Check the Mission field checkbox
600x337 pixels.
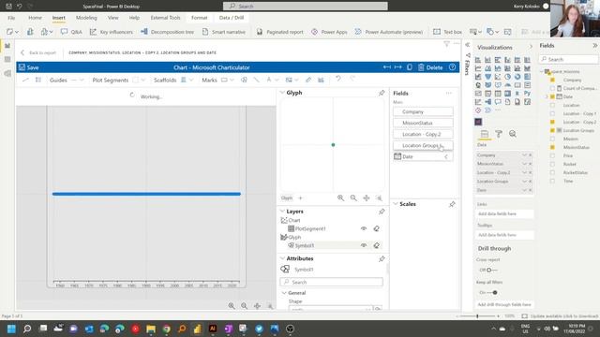552,139
